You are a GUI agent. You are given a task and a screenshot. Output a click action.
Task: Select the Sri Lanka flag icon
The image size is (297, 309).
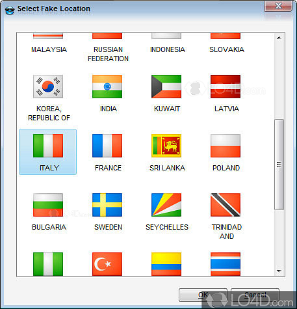(x=166, y=146)
